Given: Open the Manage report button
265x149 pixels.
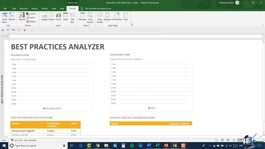Looking at the screenshot, I should coord(82,18).
